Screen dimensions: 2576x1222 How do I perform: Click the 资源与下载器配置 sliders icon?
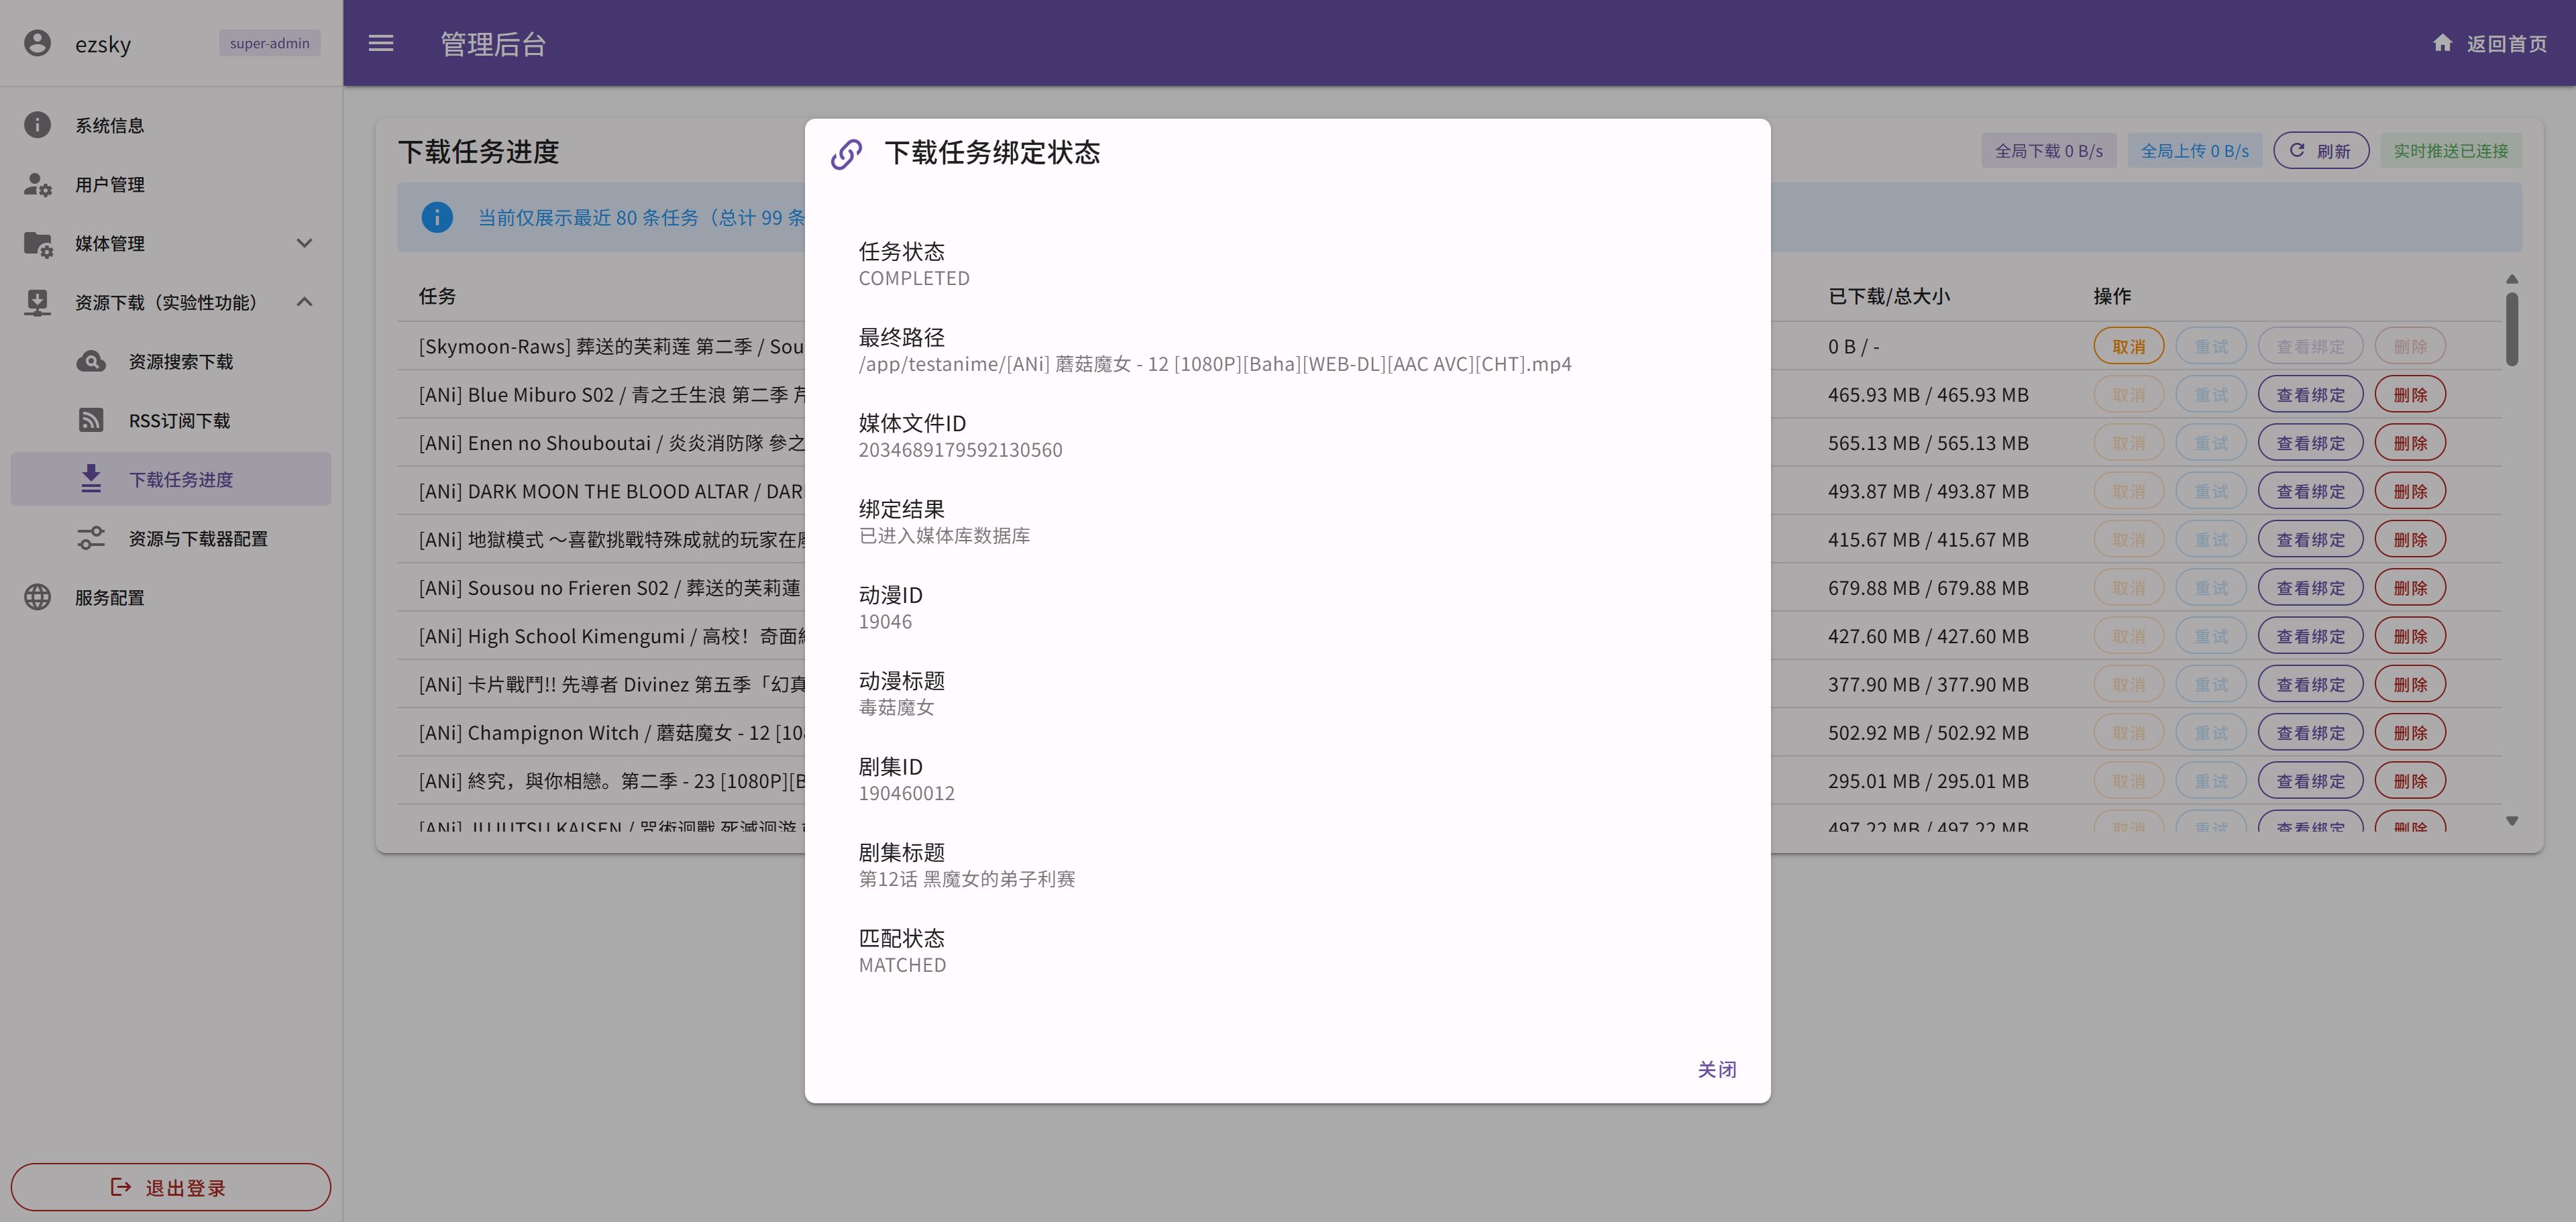[91, 538]
